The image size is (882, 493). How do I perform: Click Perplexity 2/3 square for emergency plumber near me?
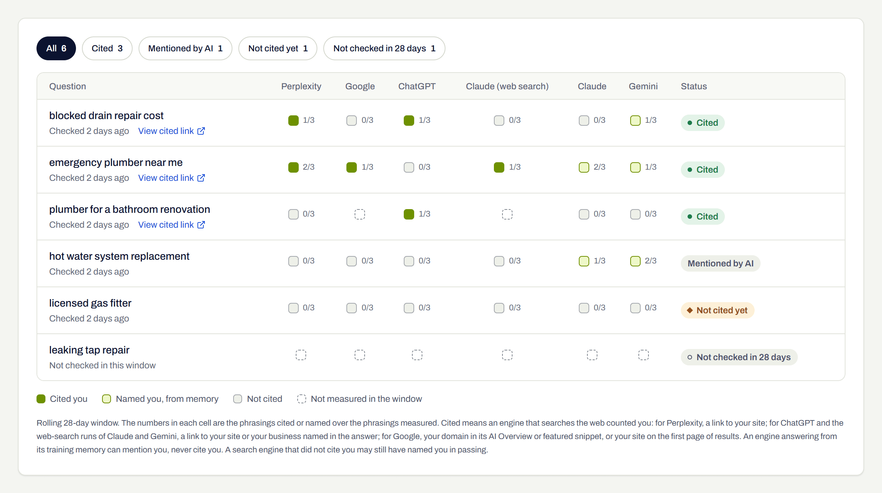point(294,167)
